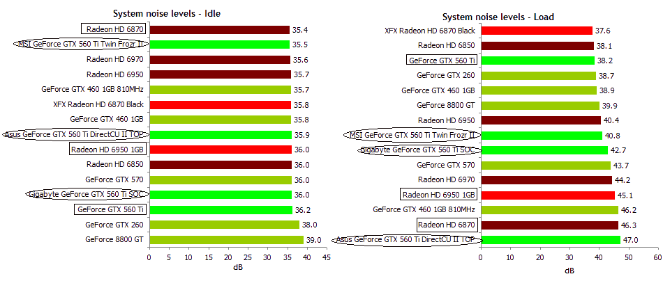This screenshot has width=663, height=281.
Task: Click the dB axis label under Load chart
Action: tap(569, 270)
